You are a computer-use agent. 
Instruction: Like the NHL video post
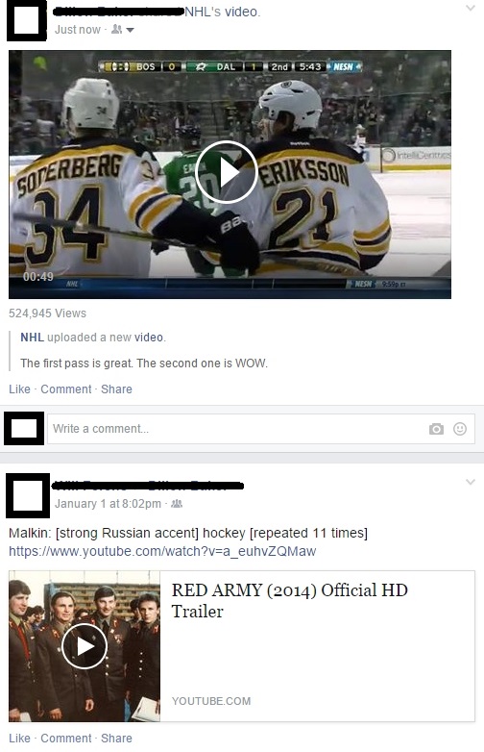[x=19, y=389]
